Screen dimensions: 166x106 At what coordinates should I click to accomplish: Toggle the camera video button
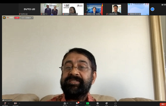(x=15, y=104)
